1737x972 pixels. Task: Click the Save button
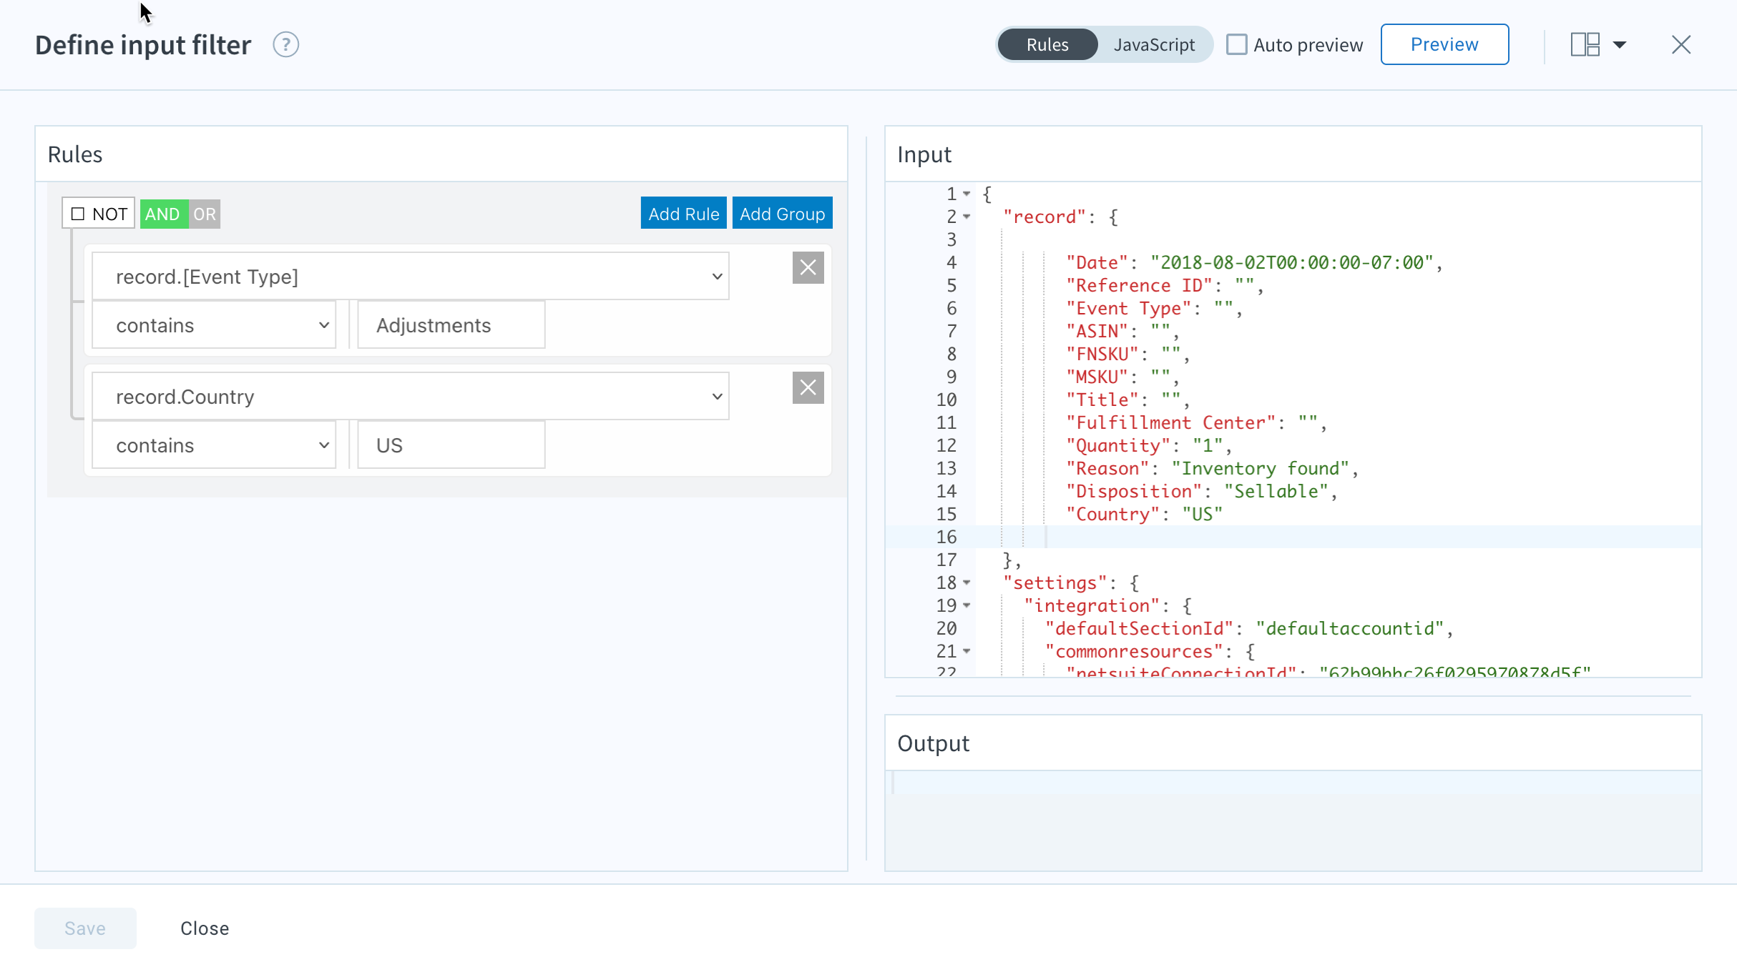coord(85,928)
